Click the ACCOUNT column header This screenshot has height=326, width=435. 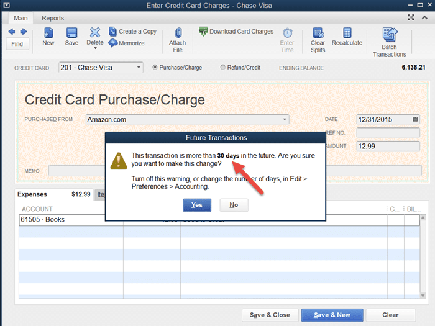coord(37,209)
